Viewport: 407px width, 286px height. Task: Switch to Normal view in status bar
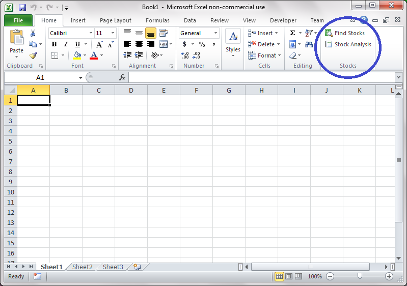279,276
